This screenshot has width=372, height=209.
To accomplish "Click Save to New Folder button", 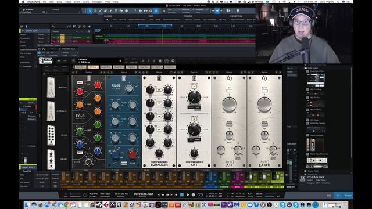I will (x=137, y=20).
